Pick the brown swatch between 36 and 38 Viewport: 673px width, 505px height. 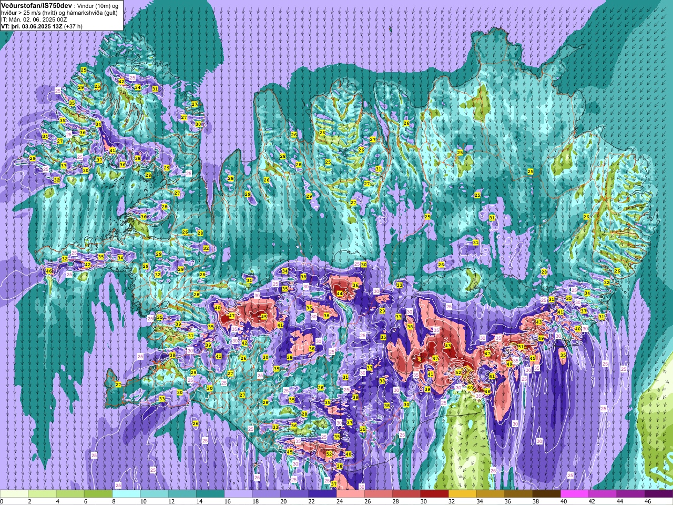pos(518,494)
